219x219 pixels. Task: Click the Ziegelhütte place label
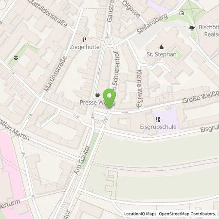tap(85, 47)
